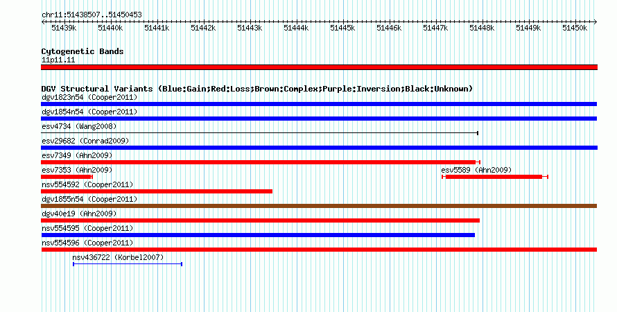Click the 51446k ruler tick label

tap(389, 28)
